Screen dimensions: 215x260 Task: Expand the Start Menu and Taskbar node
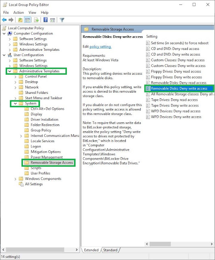(15, 98)
